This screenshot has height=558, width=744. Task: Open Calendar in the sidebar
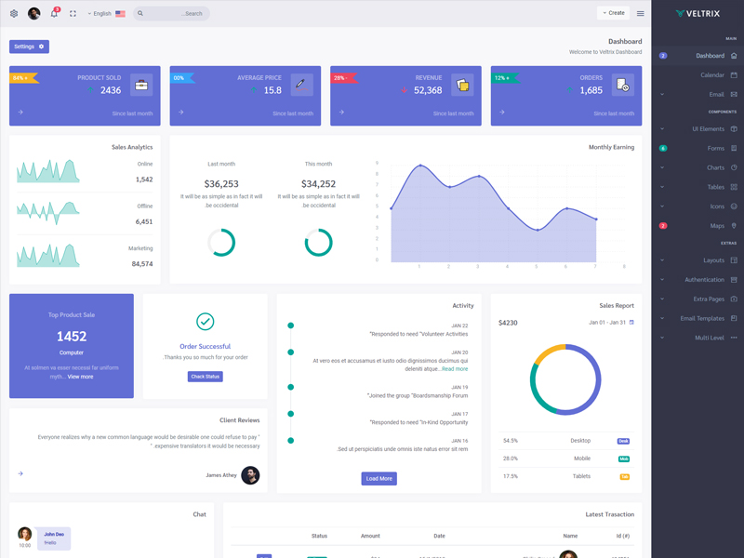click(x=712, y=75)
